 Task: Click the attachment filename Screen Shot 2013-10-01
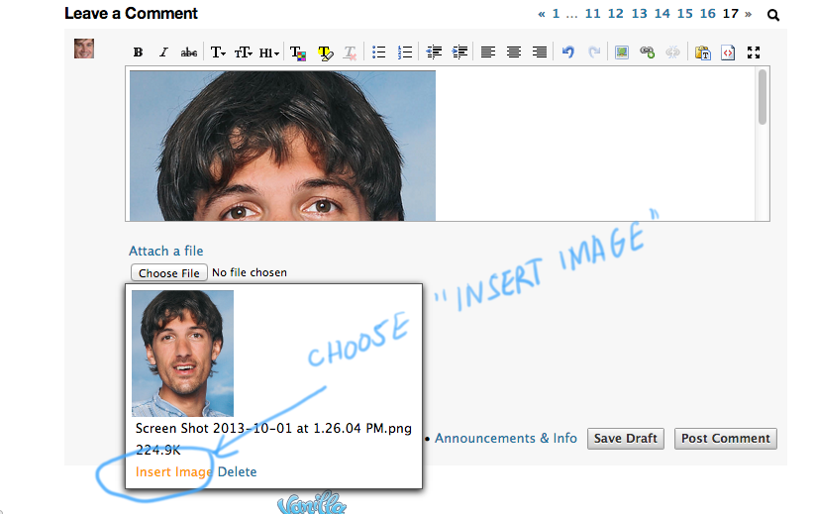(x=273, y=428)
